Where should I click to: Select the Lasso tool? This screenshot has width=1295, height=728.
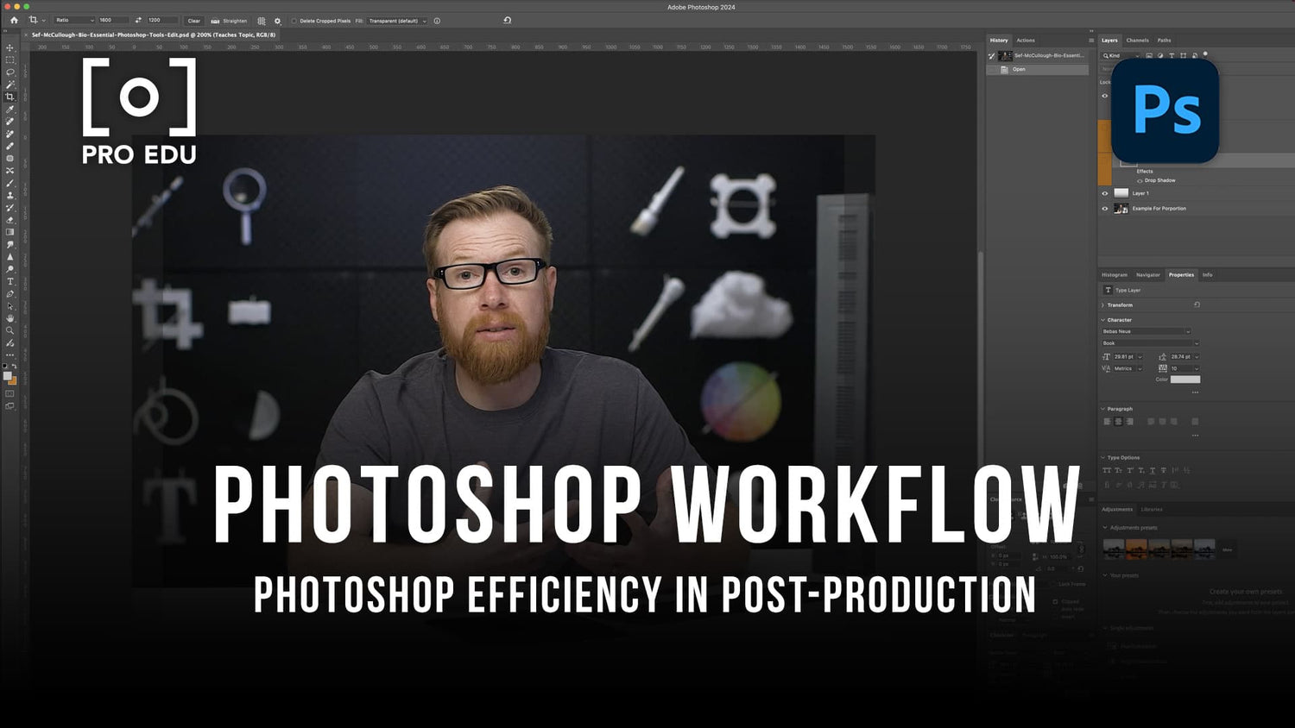point(10,72)
